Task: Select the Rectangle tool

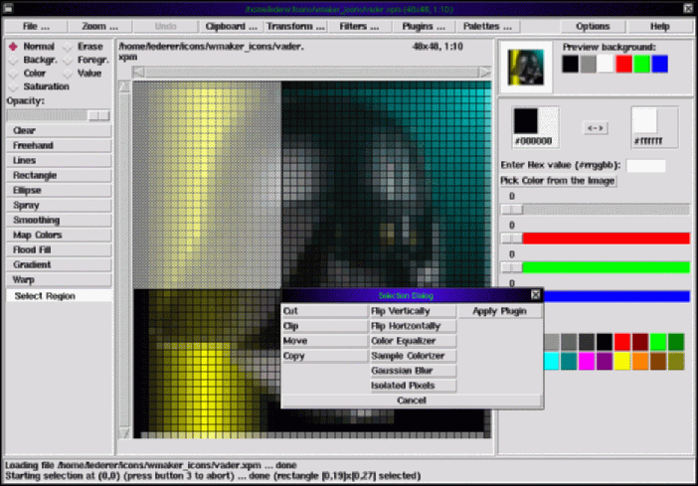Action: (59, 175)
